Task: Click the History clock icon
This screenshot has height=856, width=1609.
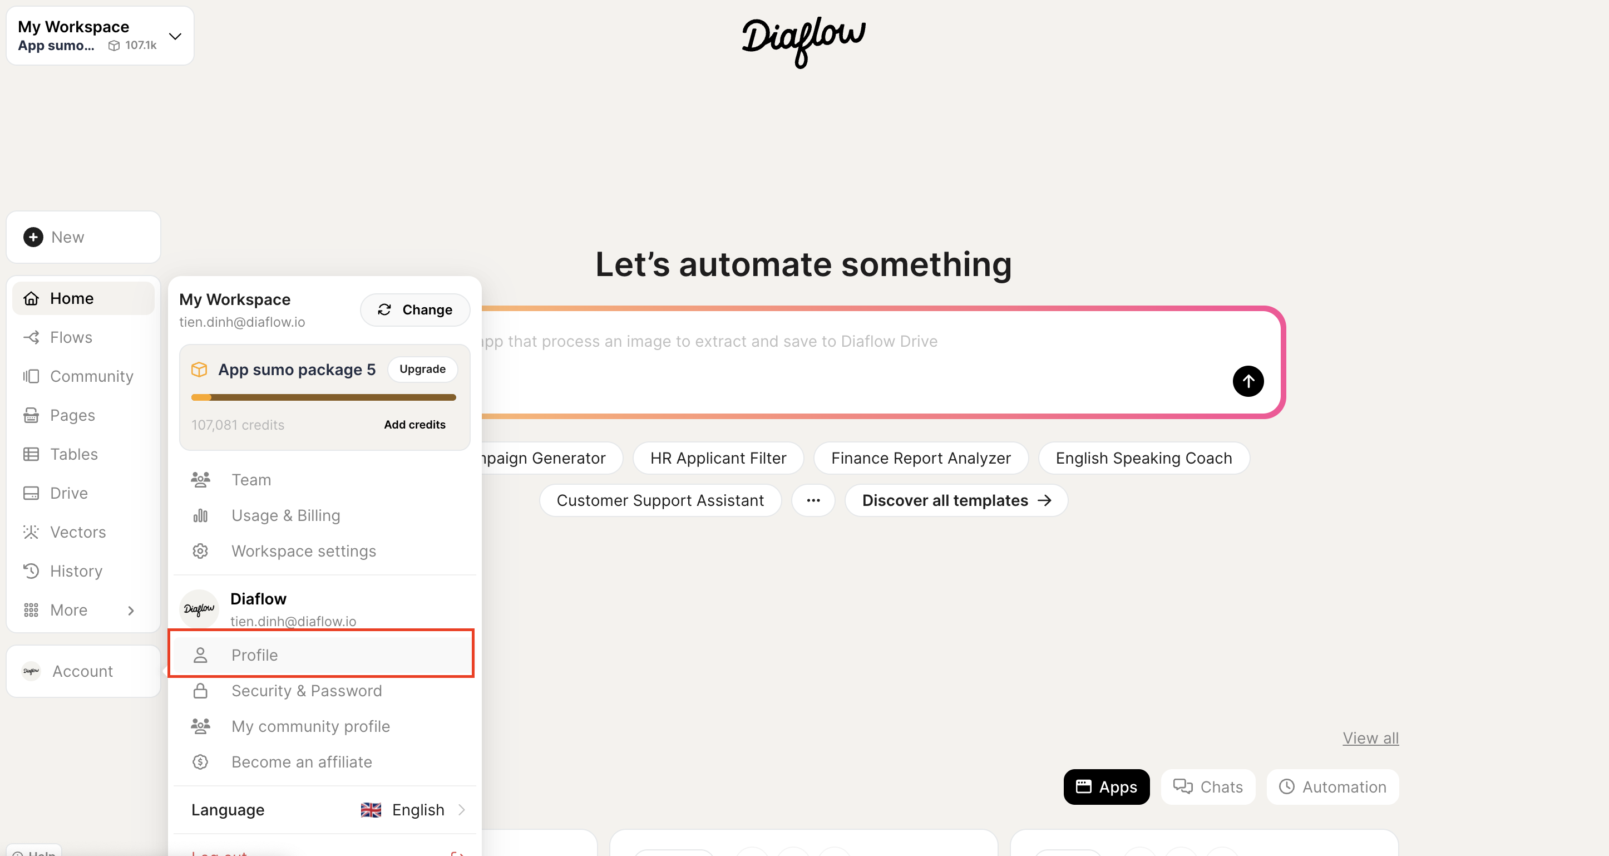Action: pos(31,571)
